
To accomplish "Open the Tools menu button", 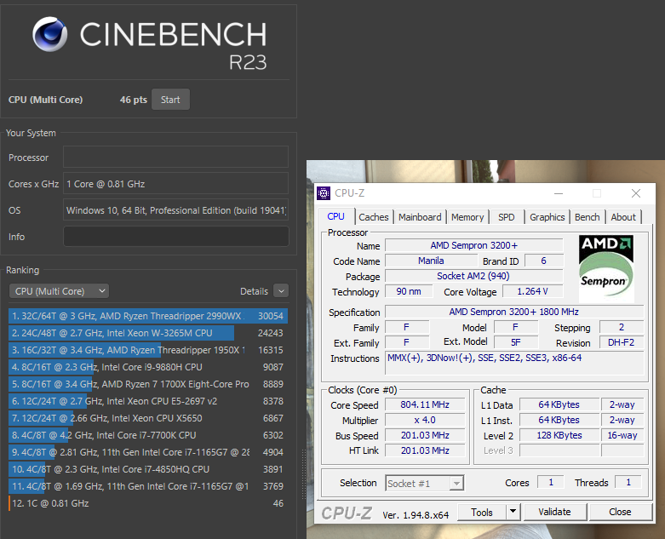I will tap(482, 512).
